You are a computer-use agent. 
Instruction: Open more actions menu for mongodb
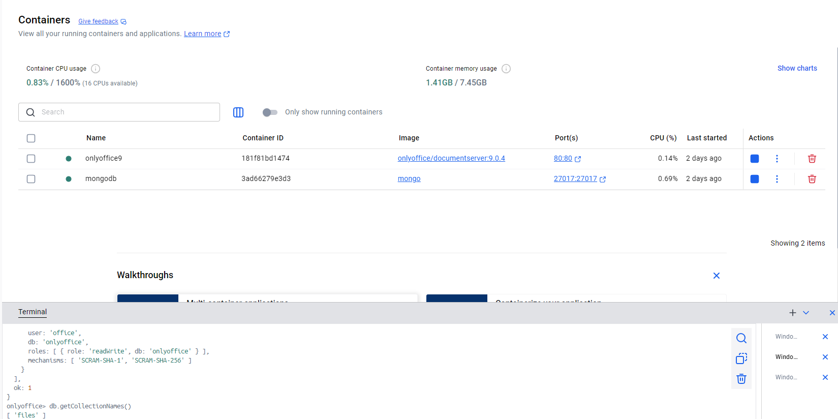pyautogui.click(x=777, y=179)
